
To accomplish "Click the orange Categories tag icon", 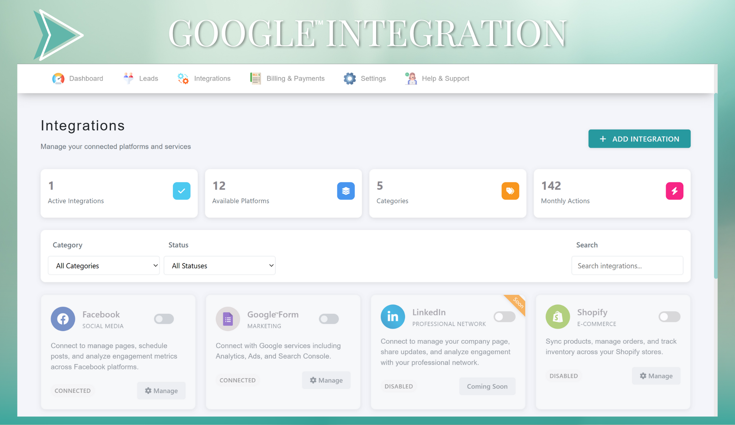I will point(510,191).
